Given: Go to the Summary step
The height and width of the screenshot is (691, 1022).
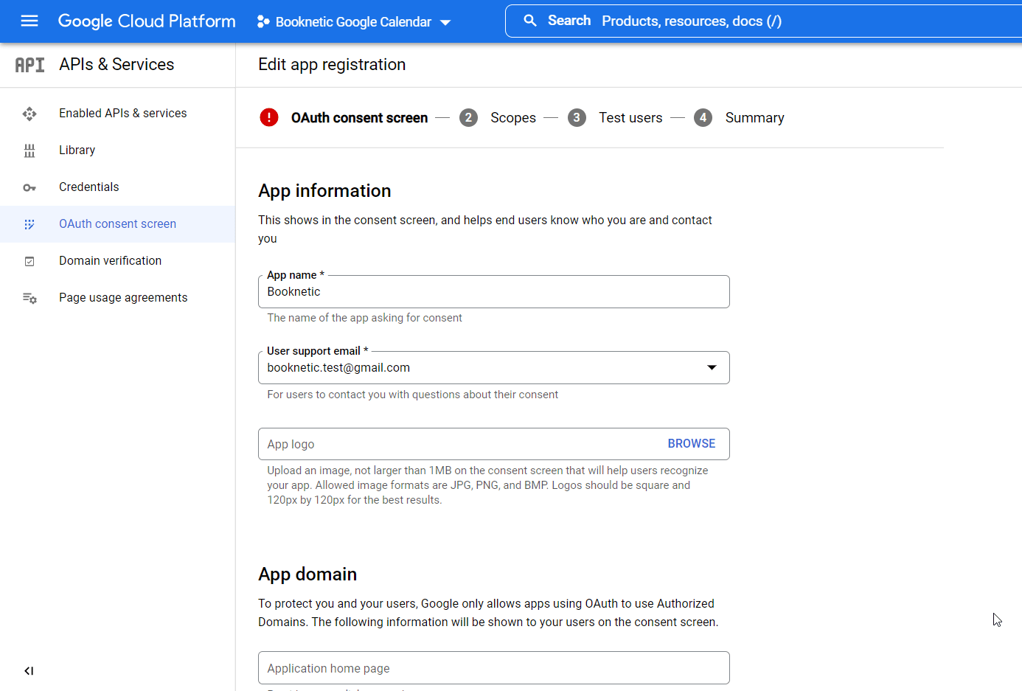Looking at the screenshot, I should [754, 118].
